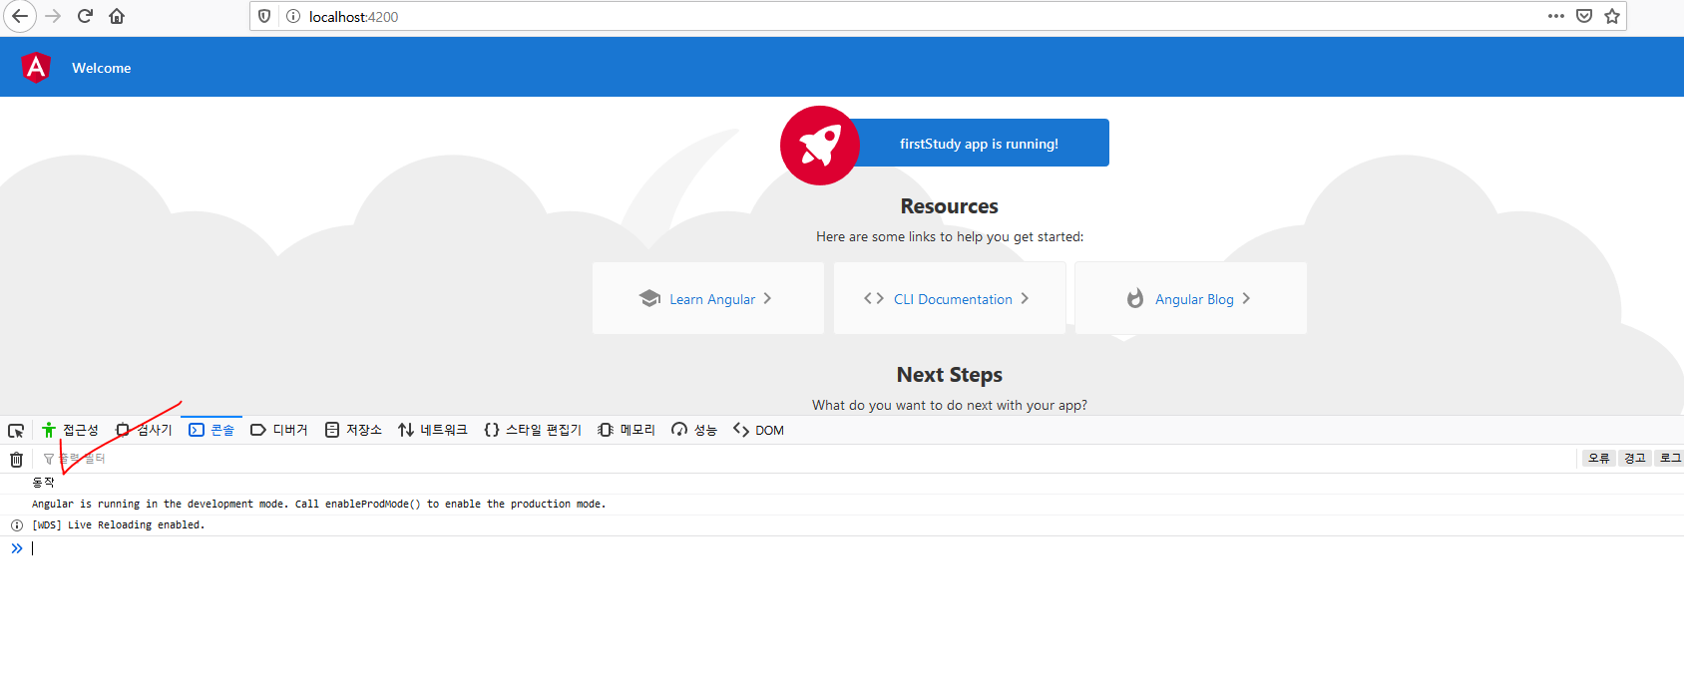Viewport: 1684px width, 683px height.
Task: Open the 성능 performance tab
Action: click(694, 430)
